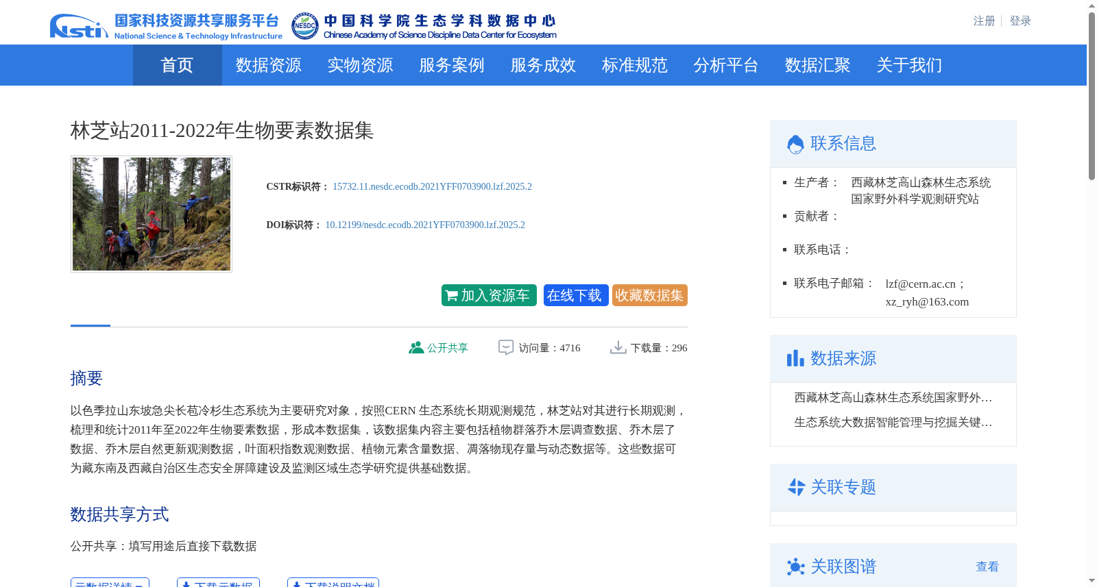The height and width of the screenshot is (587, 1097).
Task: Click the 访问量：4716 count text
Action: coord(549,348)
